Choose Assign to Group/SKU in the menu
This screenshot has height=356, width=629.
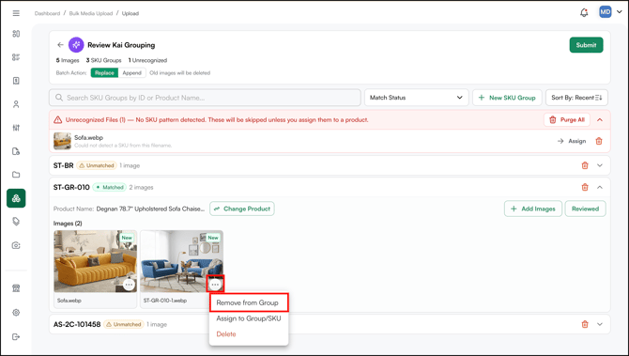[x=249, y=318]
